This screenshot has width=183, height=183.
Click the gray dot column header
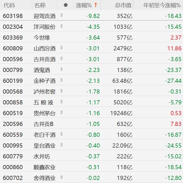coord(66,5)
